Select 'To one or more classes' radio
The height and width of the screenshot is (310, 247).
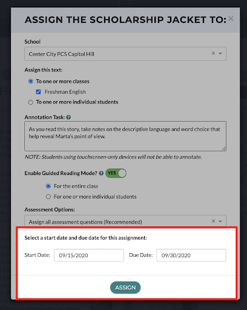(31, 81)
